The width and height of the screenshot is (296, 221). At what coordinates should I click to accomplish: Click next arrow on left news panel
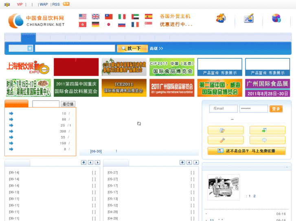[x=97, y=162]
